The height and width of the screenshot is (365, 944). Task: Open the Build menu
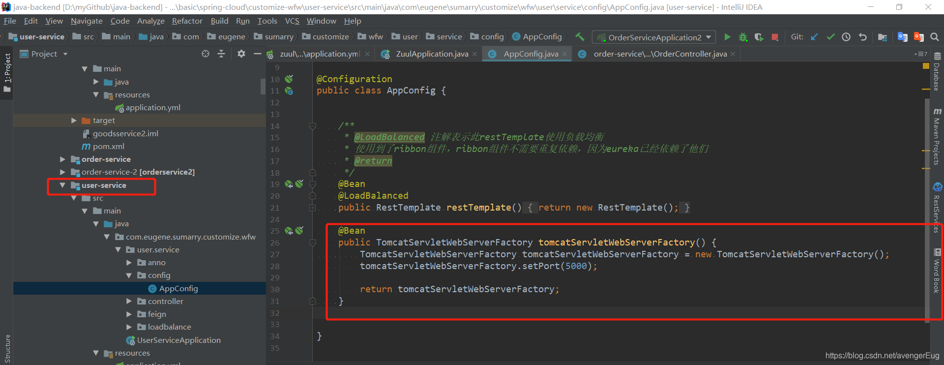pyautogui.click(x=219, y=21)
